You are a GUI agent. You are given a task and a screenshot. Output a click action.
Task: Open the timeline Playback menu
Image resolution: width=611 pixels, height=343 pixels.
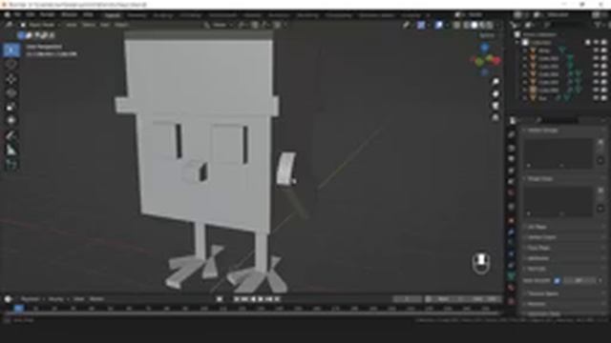point(31,299)
